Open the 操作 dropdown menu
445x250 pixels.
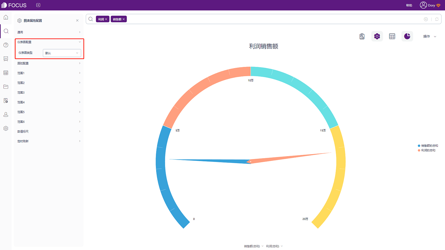pos(430,36)
